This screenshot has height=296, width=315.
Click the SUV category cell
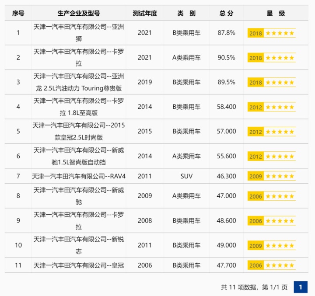[x=186, y=176]
